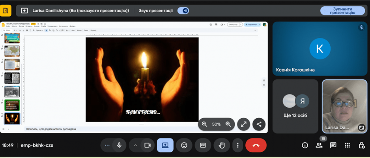The height and width of the screenshot is (158, 370).
Task: Raise your hand in the meeting
Action: 222,145
